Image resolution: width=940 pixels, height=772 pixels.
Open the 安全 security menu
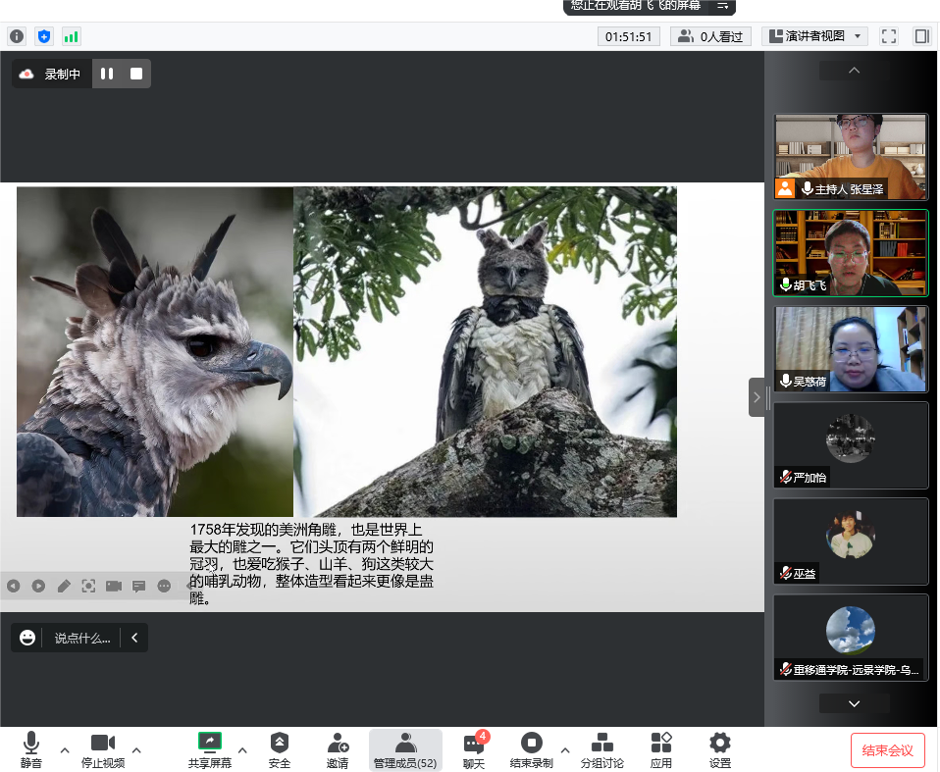[280, 749]
